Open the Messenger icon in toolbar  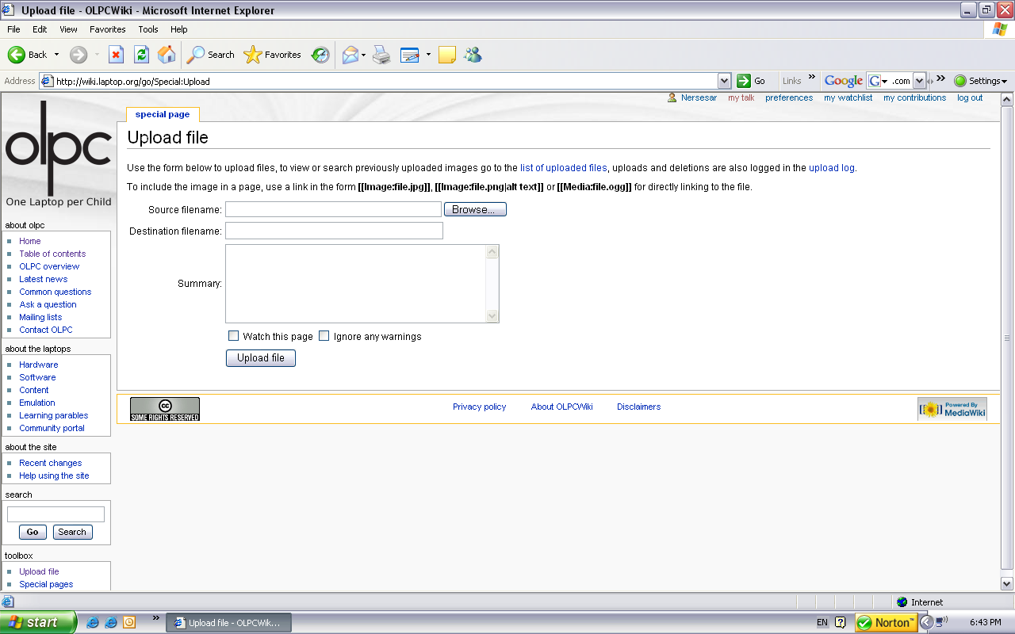pos(473,55)
